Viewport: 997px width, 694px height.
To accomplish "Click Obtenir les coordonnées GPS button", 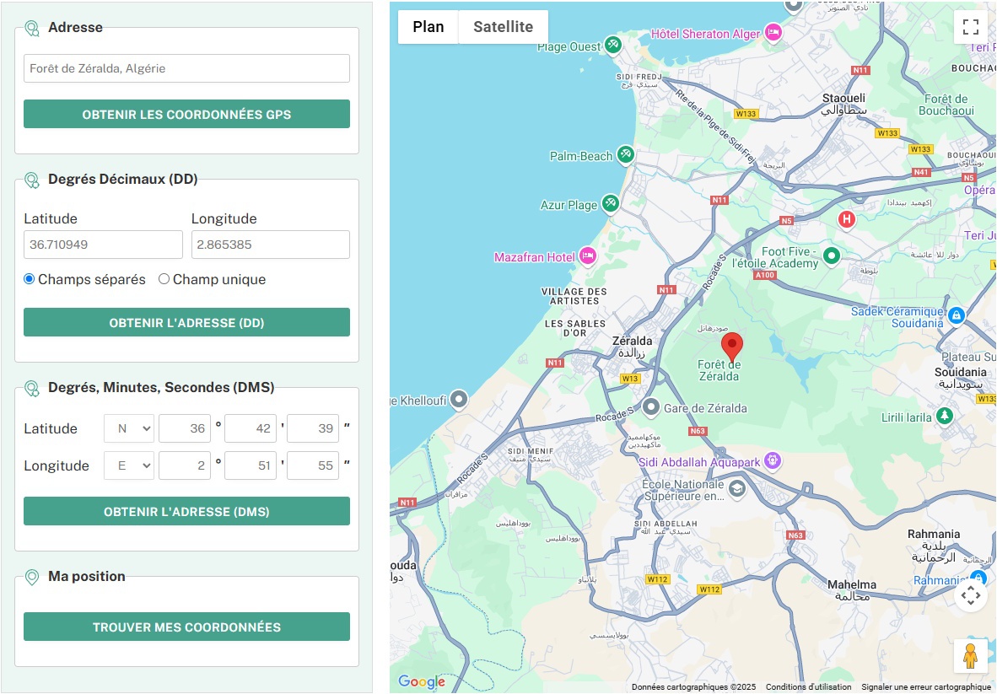I will tap(187, 114).
